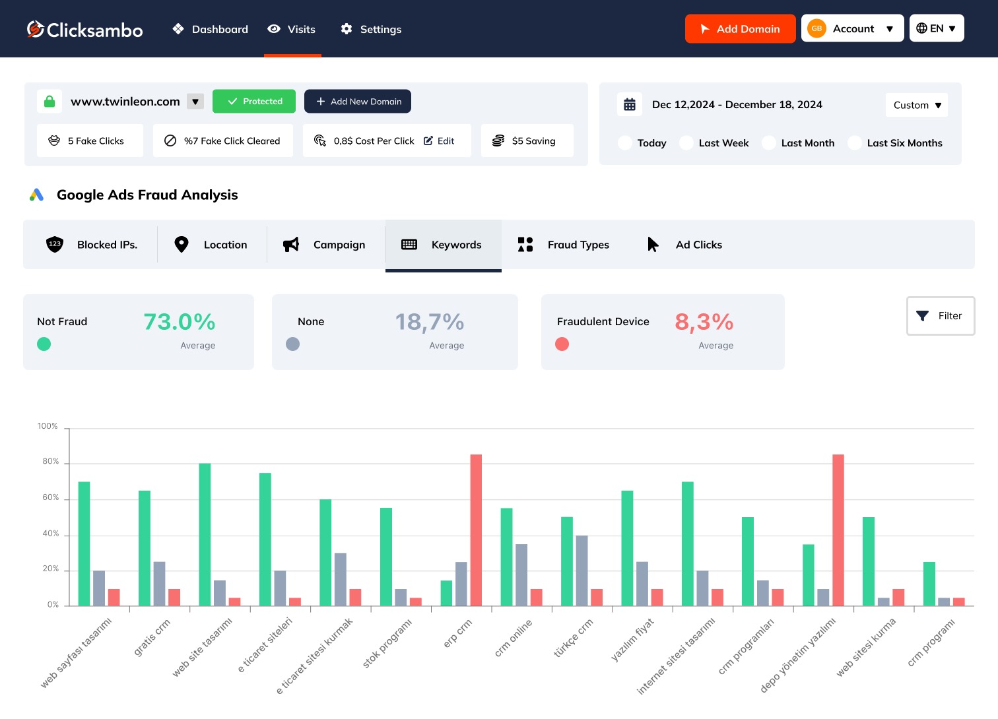
Task: Click the Blocked IPs shield icon
Action: pos(55,245)
